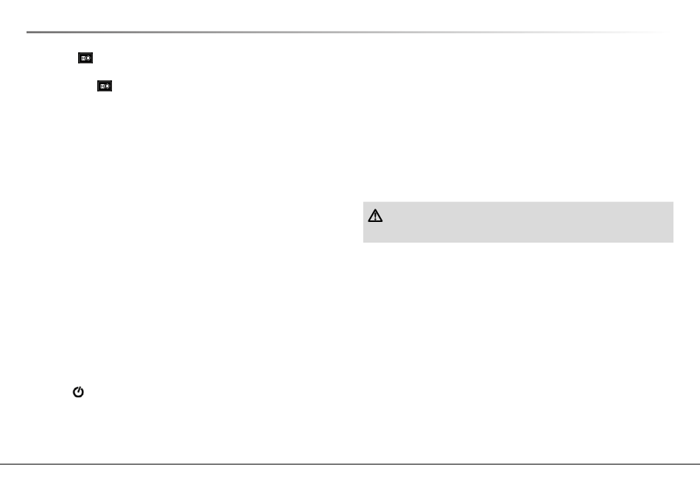Click the black background of the lower brightness button
The image size is (700, 494).
click(99, 90)
